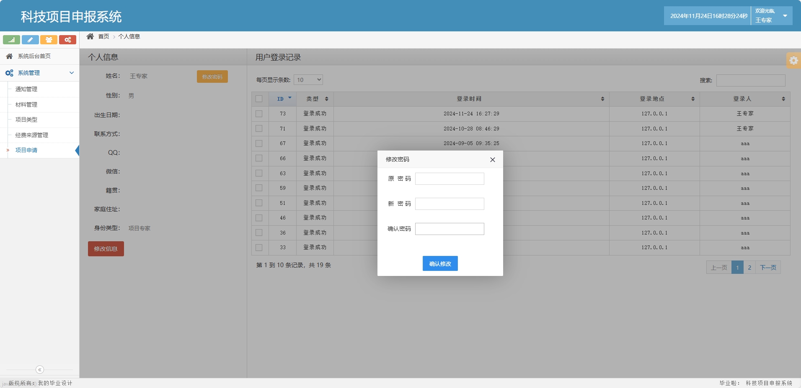The width and height of the screenshot is (801, 388).
Task: Collapse the 系统管理 menu via its chevron
Action: [72, 72]
